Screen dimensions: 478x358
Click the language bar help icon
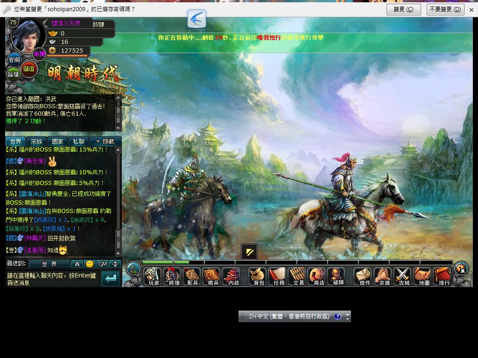point(337,317)
